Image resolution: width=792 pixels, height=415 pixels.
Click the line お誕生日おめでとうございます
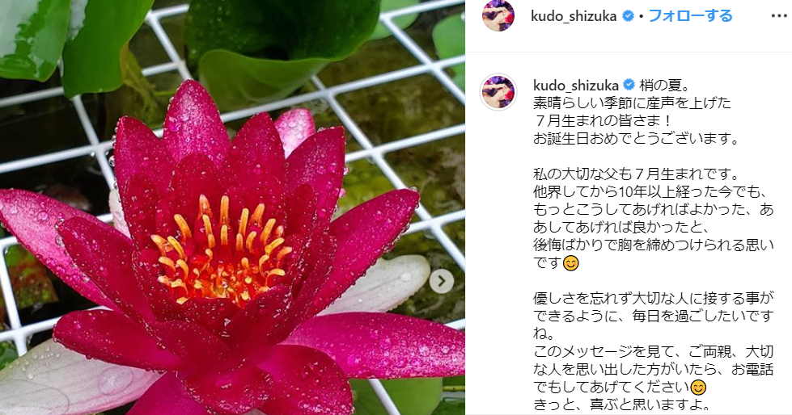click(637, 138)
